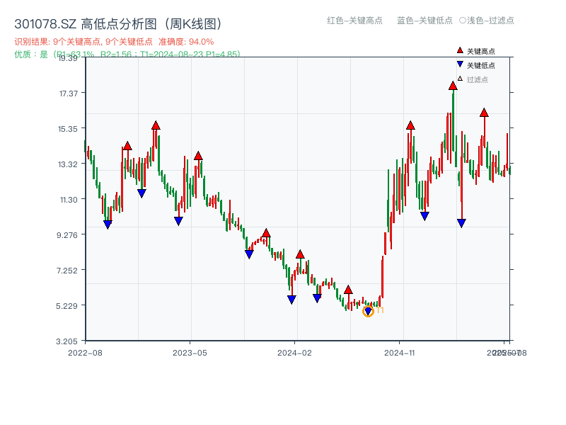Select the 2023-05 label on the x-axis
Screen dimensions: 566x425
(190, 351)
